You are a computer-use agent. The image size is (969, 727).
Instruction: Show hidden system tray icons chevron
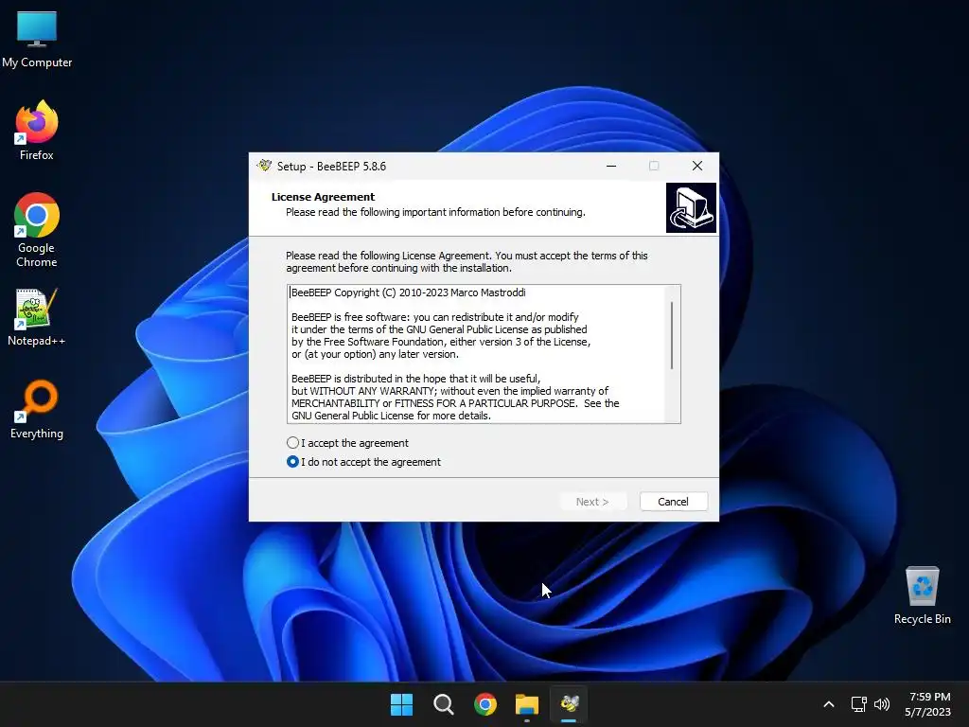point(829,703)
